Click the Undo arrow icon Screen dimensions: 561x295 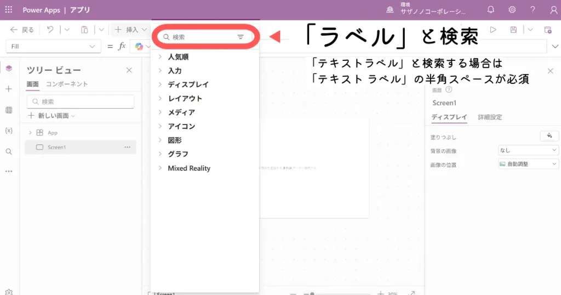50,30
